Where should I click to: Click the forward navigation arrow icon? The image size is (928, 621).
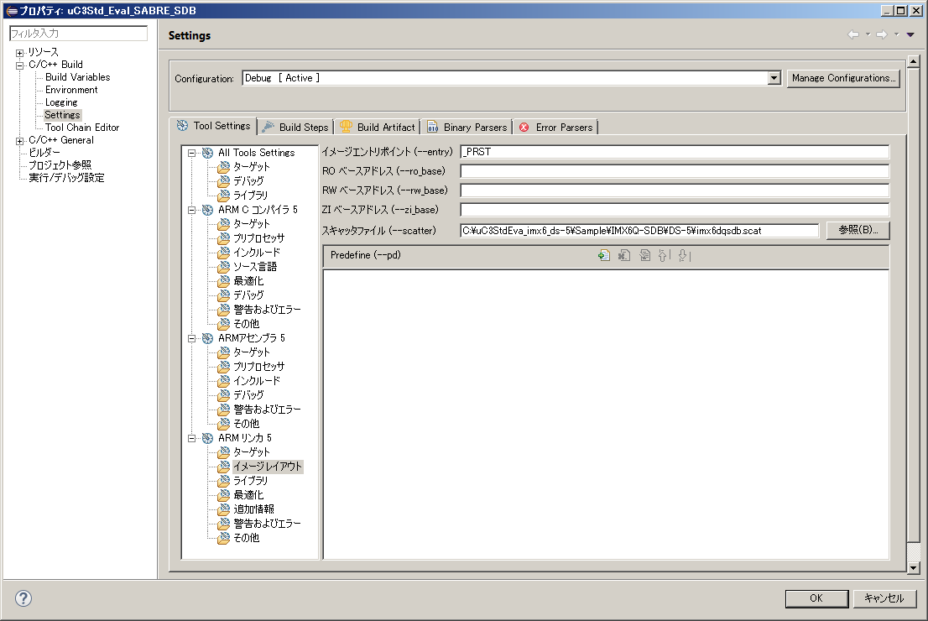(x=882, y=34)
